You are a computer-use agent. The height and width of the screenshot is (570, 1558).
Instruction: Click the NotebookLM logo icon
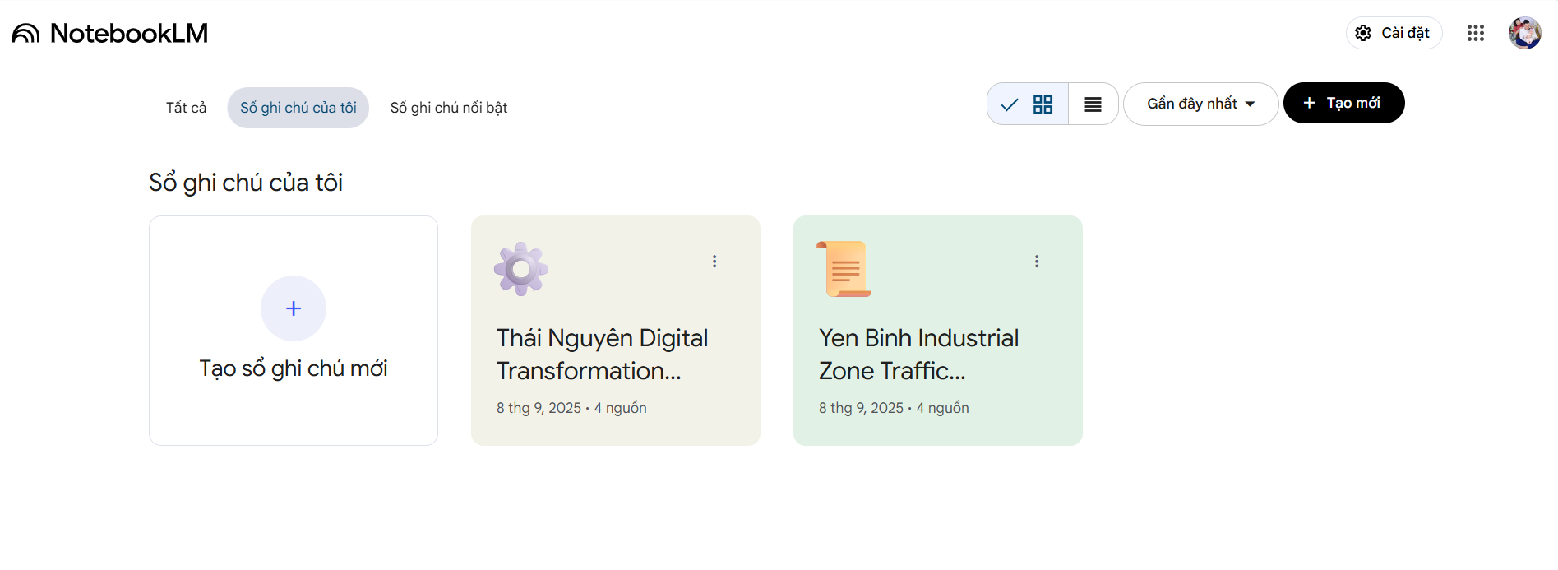[x=26, y=34]
